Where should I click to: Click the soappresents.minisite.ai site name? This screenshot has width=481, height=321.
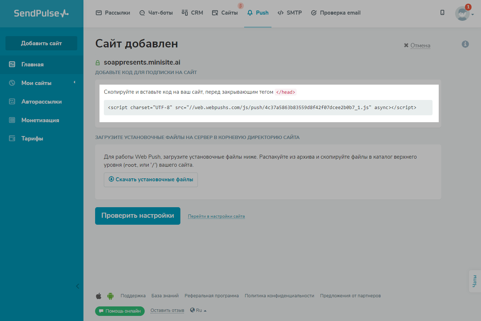142,62
